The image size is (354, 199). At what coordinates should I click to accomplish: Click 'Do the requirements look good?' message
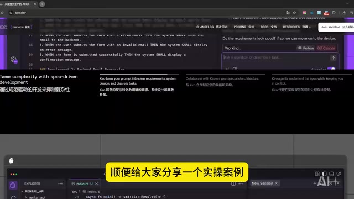click(x=279, y=38)
